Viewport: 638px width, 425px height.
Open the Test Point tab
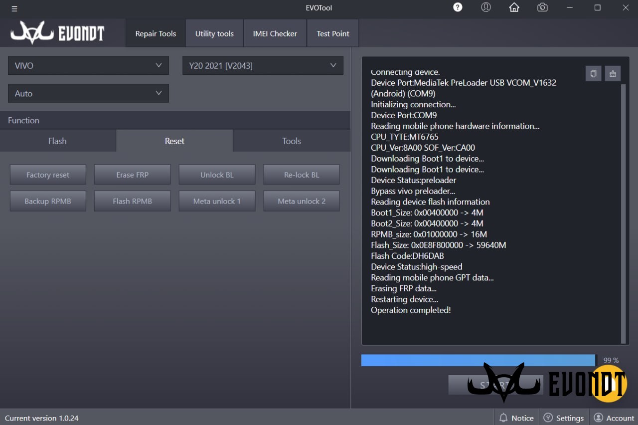click(332, 33)
